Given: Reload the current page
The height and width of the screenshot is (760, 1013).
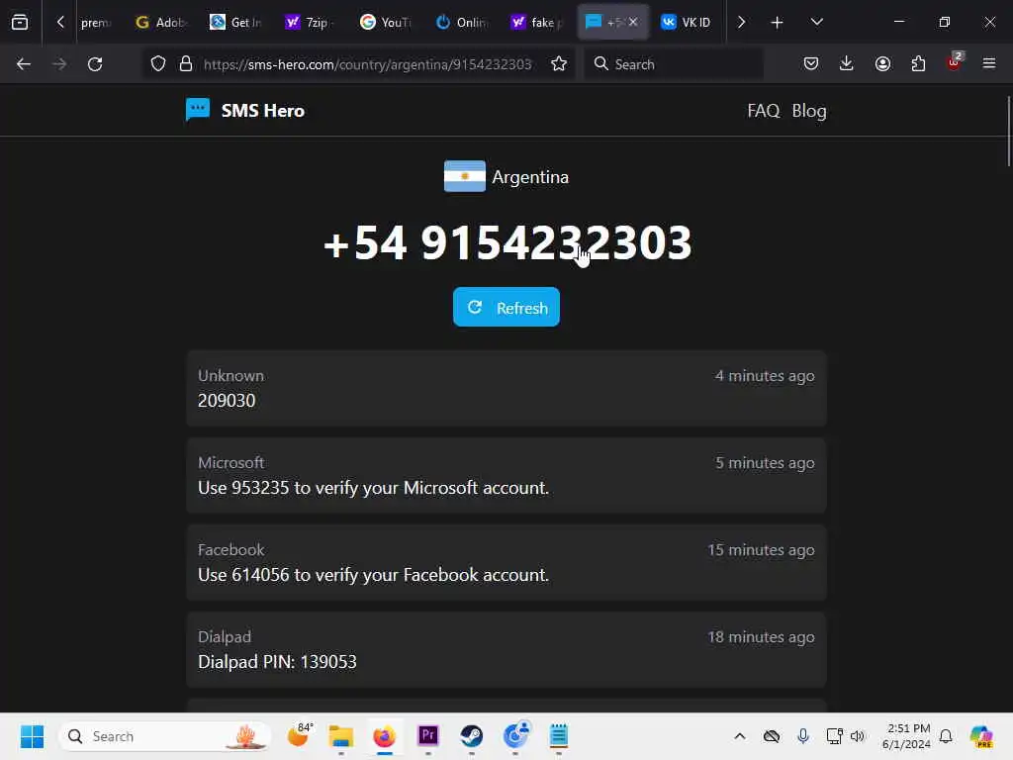Looking at the screenshot, I should pyautogui.click(x=95, y=64).
